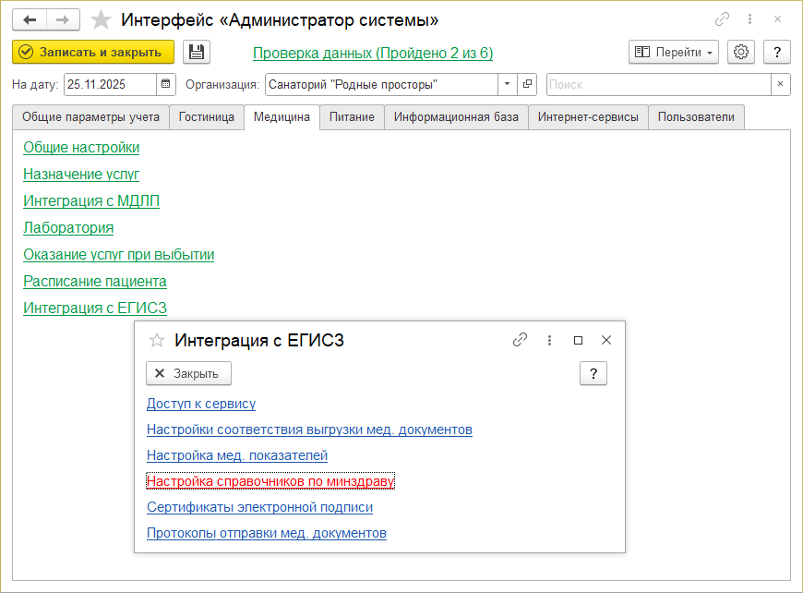
Task: Add main window to favorites star
Action: click(x=102, y=19)
